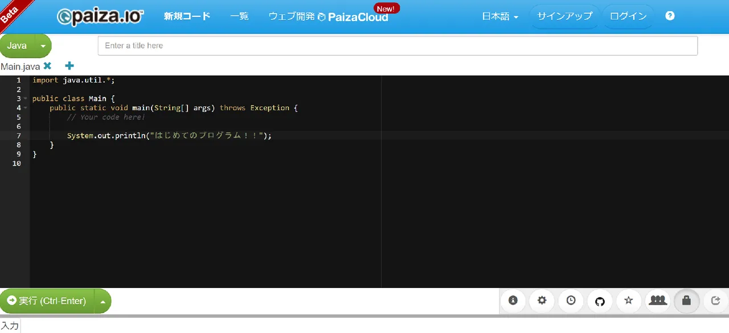Image resolution: width=729 pixels, height=333 pixels.
Task: Open the Java language dropdown arrow
Action: (x=43, y=46)
